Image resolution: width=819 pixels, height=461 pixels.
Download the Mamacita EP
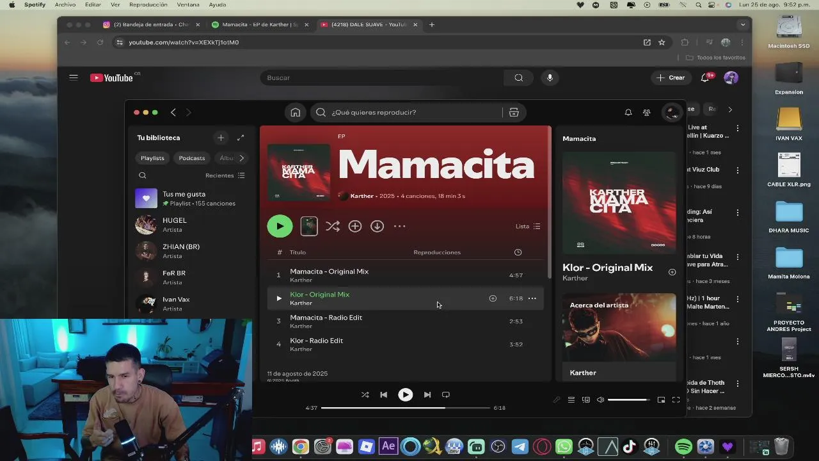[378, 226]
